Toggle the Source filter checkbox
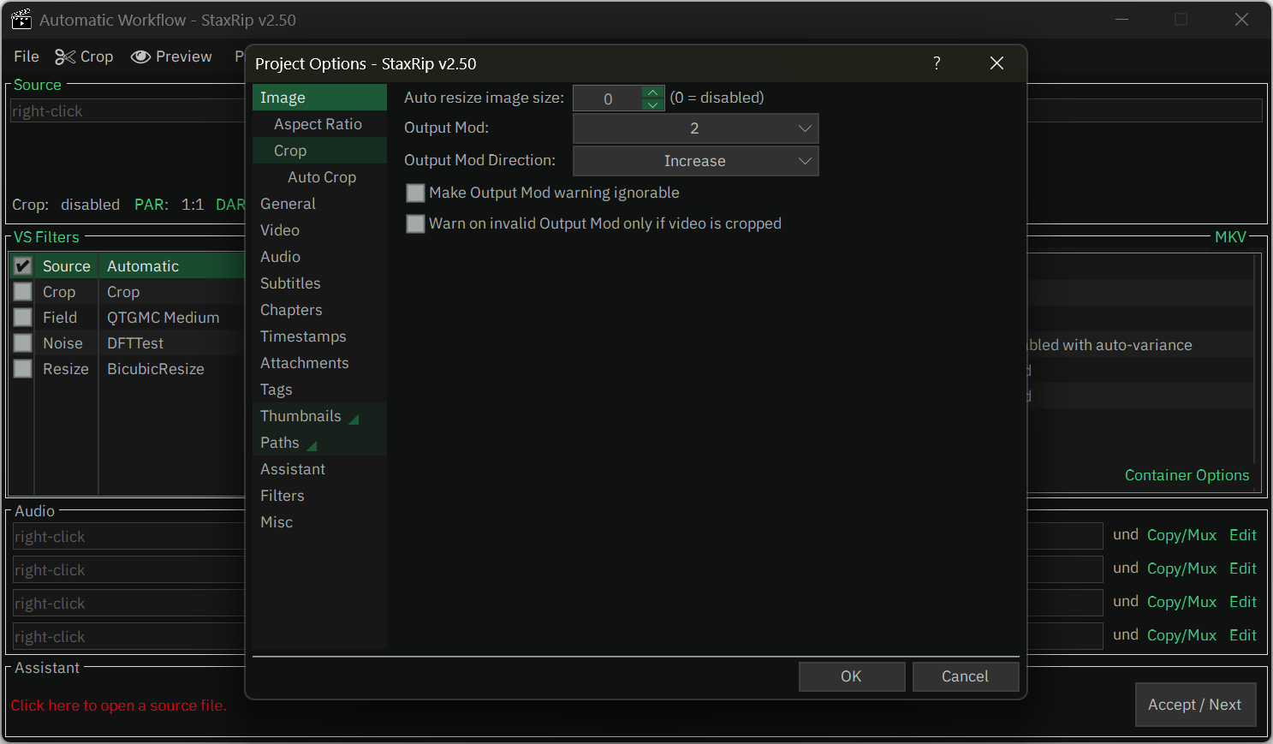The height and width of the screenshot is (744, 1273). click(x=23, y=266)
